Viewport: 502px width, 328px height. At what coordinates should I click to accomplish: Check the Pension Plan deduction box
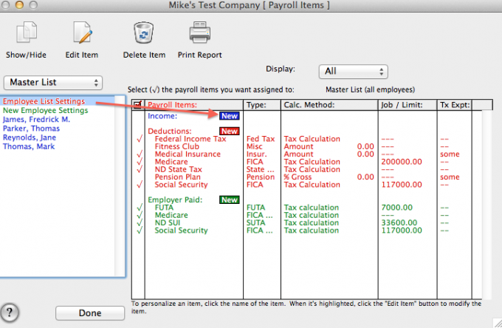click(140, 177)
